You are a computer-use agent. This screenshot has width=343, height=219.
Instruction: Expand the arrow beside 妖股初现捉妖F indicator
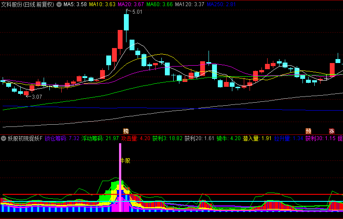(4, 138)
